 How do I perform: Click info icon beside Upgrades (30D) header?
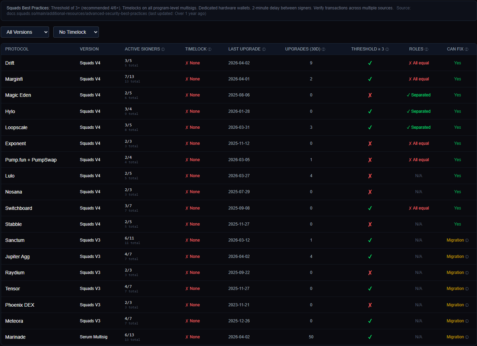[x=324, y=49]
